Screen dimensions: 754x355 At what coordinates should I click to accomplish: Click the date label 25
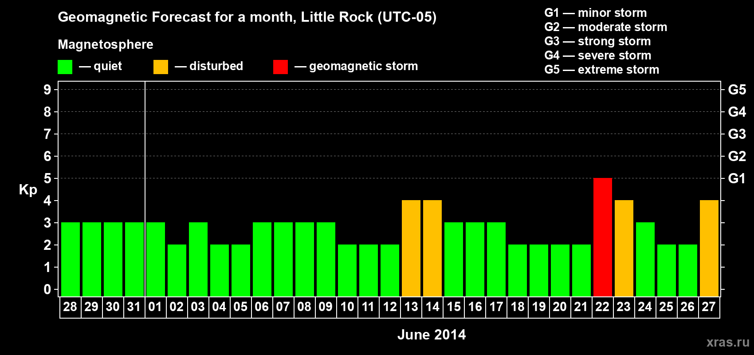tap(666, 307)
